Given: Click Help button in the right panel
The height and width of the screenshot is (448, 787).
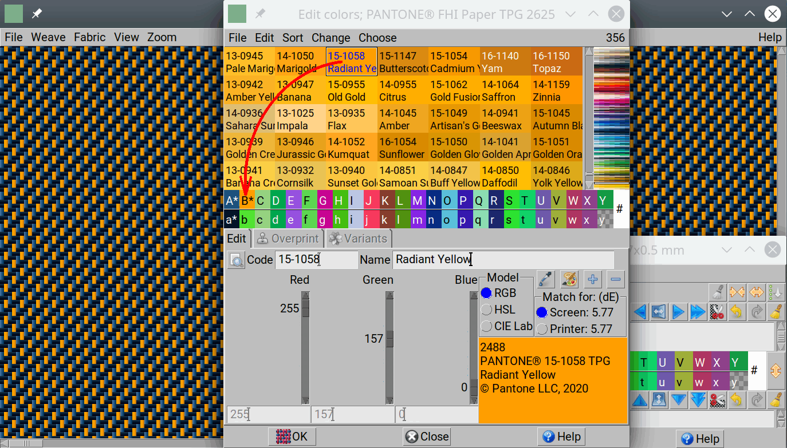Looking at the screenshot, I should tap(699, 439).
